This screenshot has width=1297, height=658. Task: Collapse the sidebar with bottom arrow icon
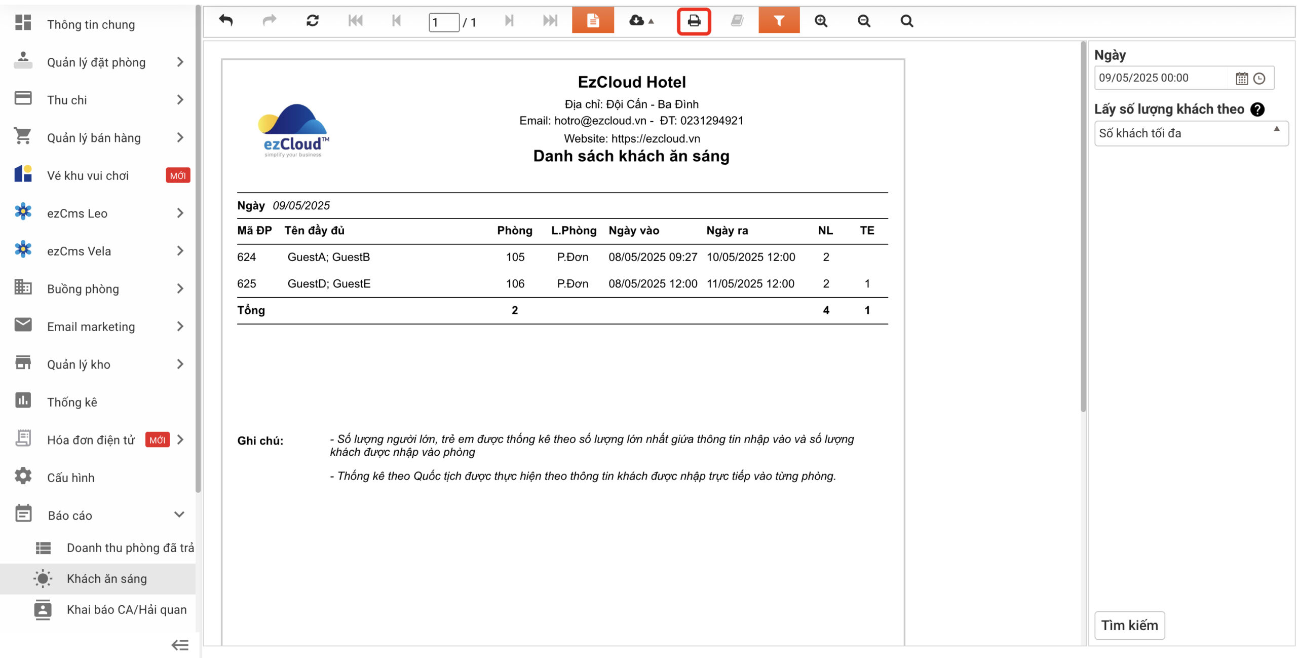pyautogui.click(x=180, y=645)
